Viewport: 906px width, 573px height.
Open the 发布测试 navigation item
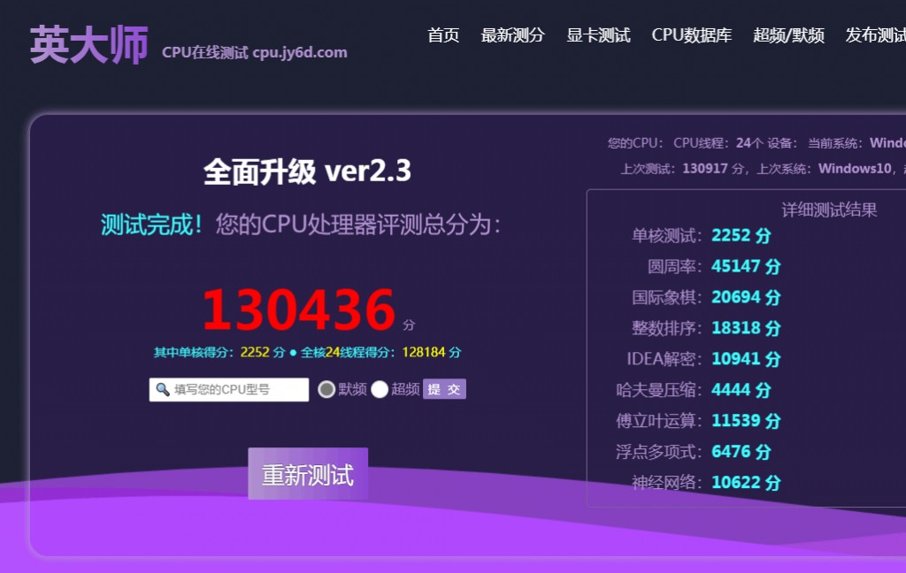875,35
